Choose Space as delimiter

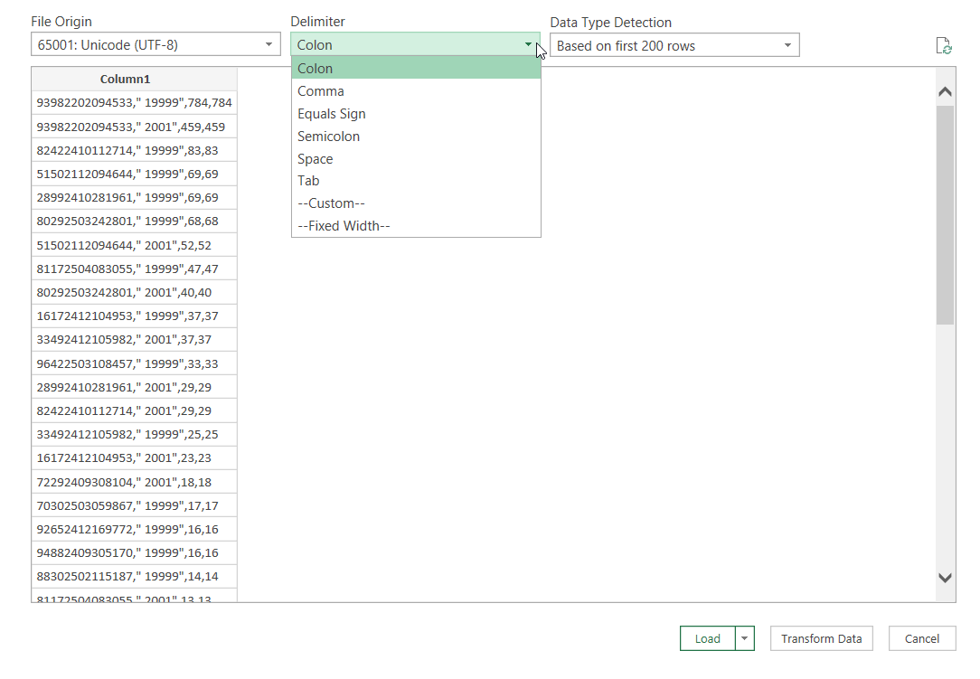coord(416,159)
